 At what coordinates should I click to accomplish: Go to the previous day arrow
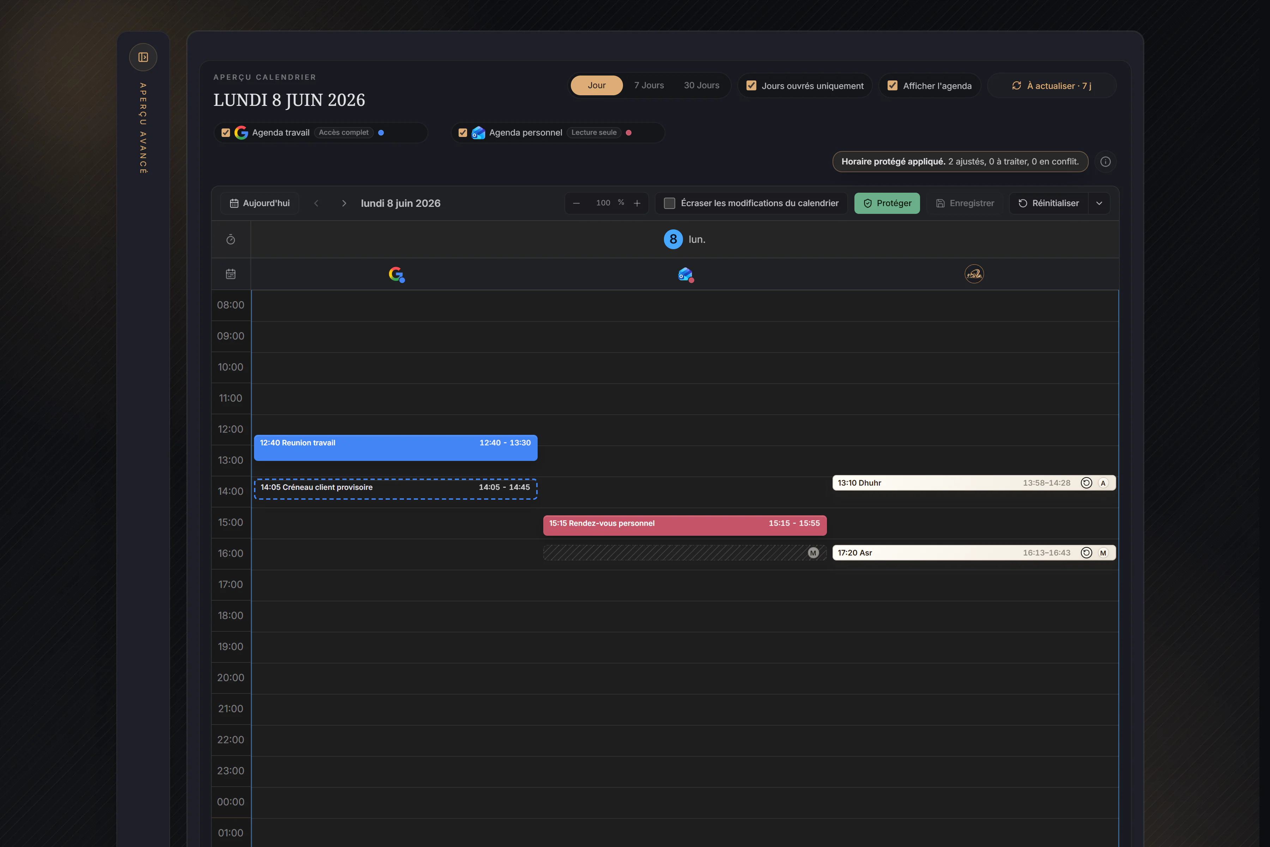316,203
